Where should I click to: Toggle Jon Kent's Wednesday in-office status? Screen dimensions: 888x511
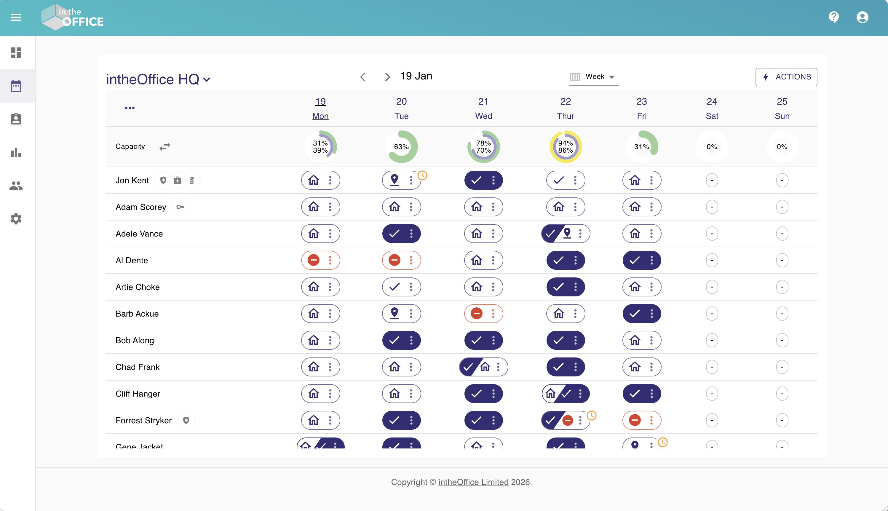click(x=476, y=181)
